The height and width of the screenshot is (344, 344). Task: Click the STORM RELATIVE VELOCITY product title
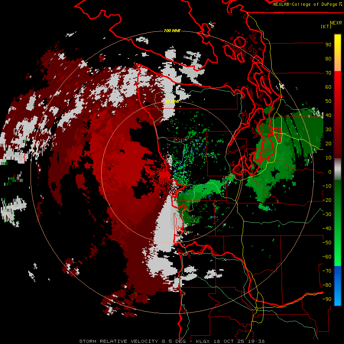118,341
